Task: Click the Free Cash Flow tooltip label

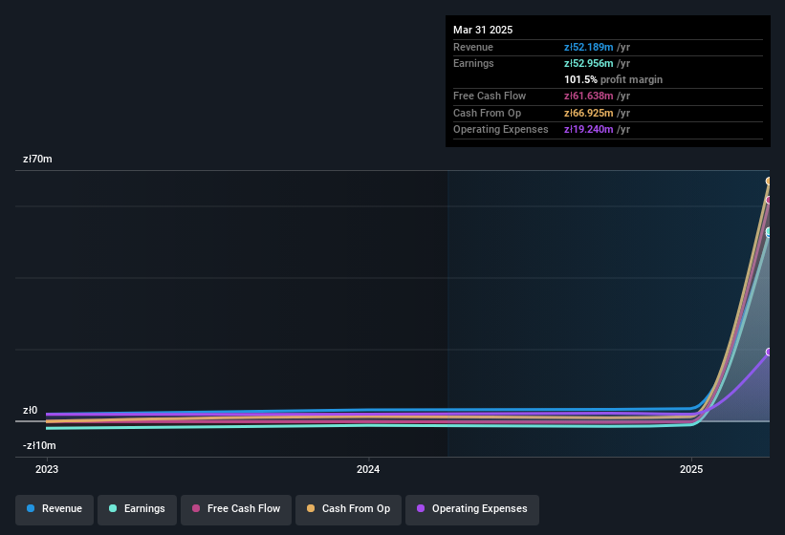Action: point(490,96)
